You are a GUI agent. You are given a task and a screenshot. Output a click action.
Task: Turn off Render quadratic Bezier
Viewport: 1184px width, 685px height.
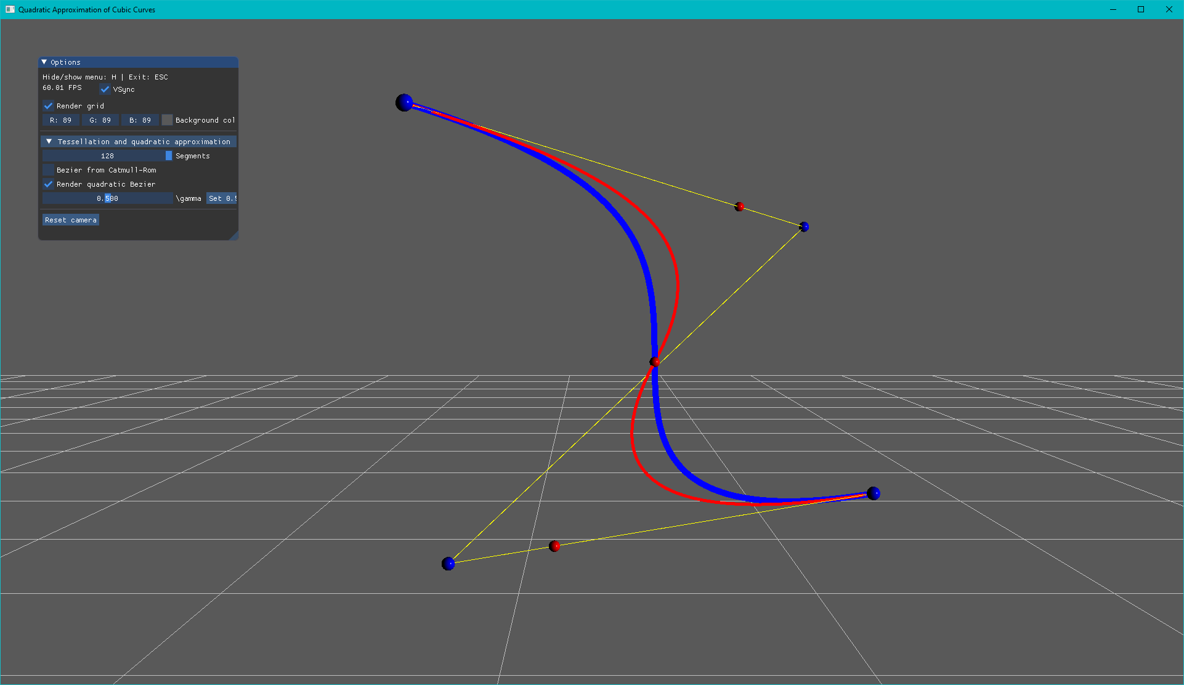49,184
